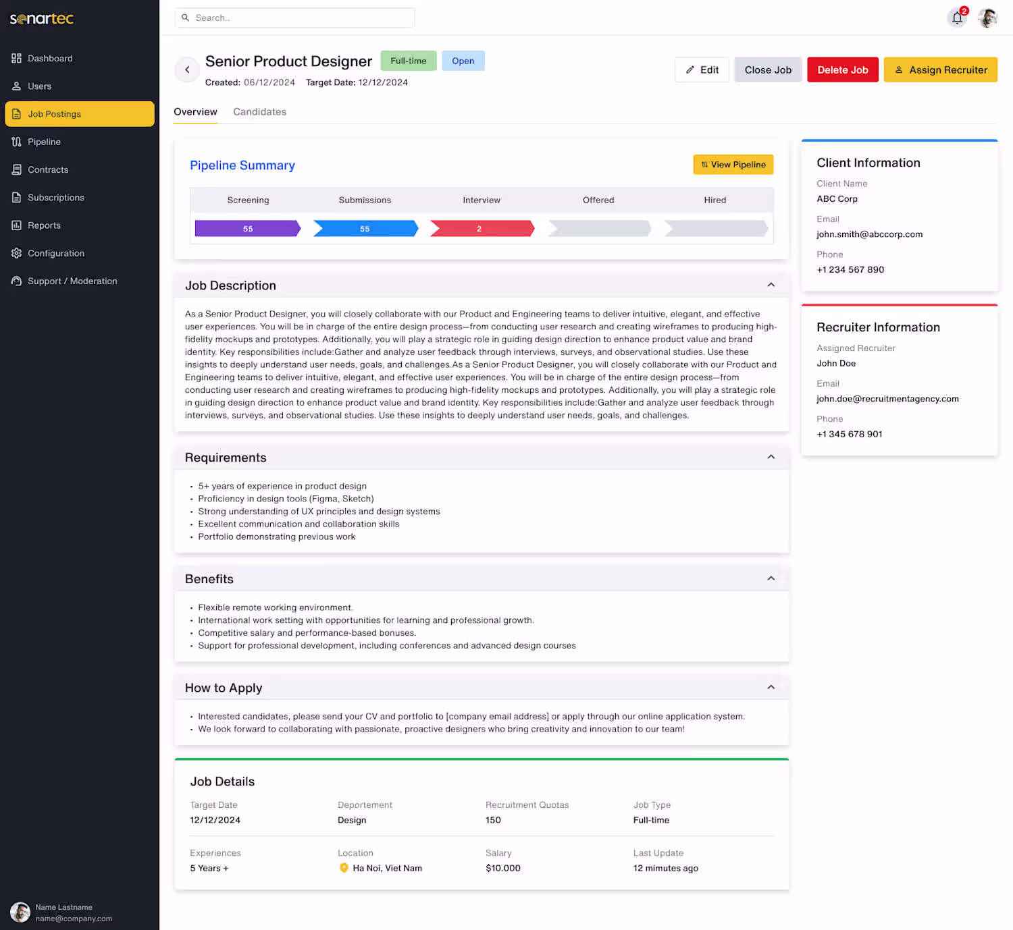Screen dimensions: 1013x930
Task: Click the Last Update value
Action: [x=666, y=869]
